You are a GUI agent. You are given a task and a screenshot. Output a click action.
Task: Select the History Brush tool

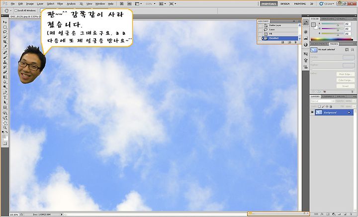point(5,68)
